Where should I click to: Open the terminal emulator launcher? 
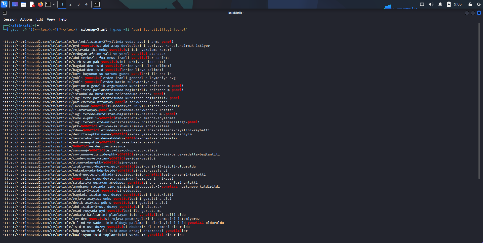click(x=48, y=4)
